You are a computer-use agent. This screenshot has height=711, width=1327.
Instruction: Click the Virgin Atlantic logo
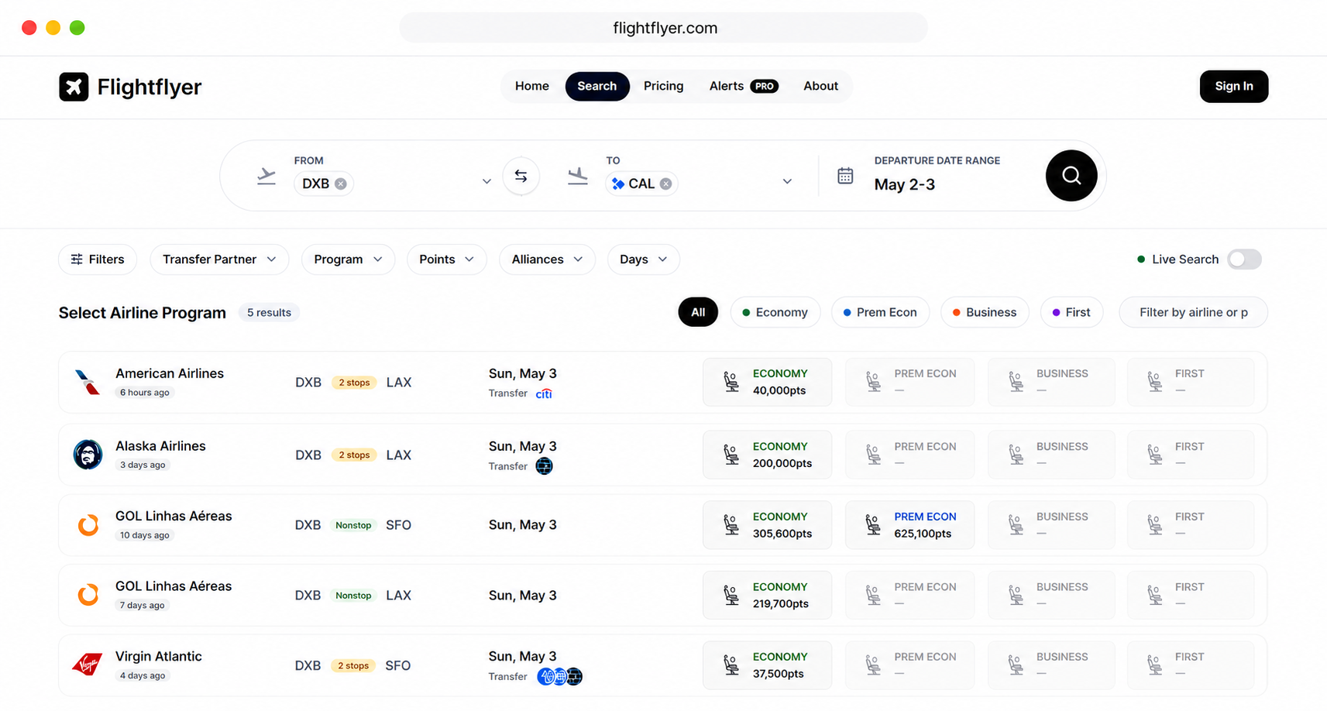(88, 665)
